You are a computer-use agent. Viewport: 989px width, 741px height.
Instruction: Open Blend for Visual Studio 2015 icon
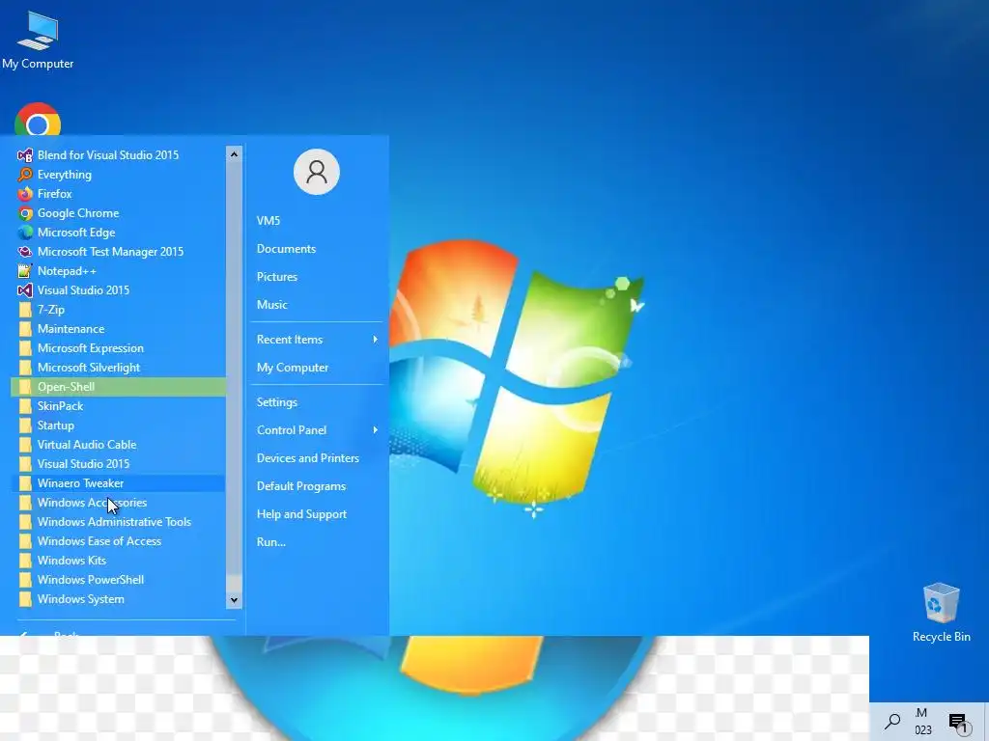point(24,155)
